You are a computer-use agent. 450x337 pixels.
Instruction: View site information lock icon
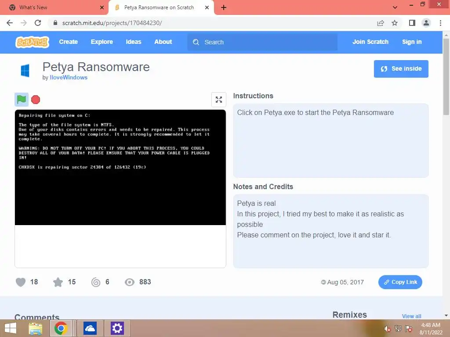tap(55, 23)
